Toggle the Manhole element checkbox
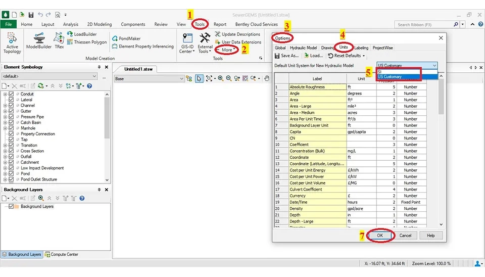 [11, 128]
